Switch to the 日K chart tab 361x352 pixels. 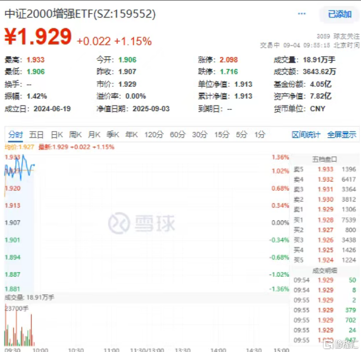click(57, 134)
